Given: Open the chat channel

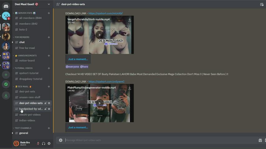Looking at the screenshot, I should tap(32, 42).
